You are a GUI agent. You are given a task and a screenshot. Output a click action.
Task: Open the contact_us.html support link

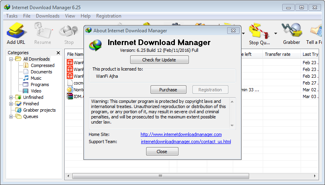186,142
